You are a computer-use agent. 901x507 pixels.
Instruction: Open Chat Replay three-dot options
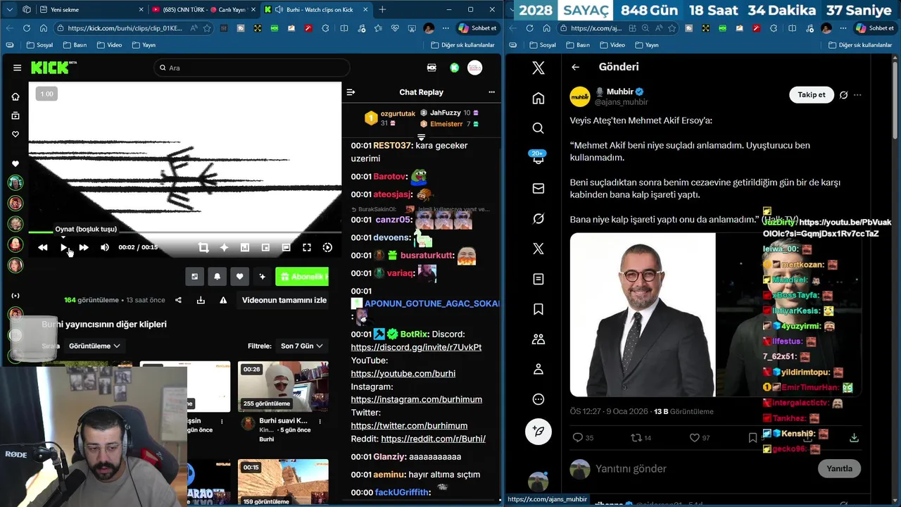tap(491, 92)
